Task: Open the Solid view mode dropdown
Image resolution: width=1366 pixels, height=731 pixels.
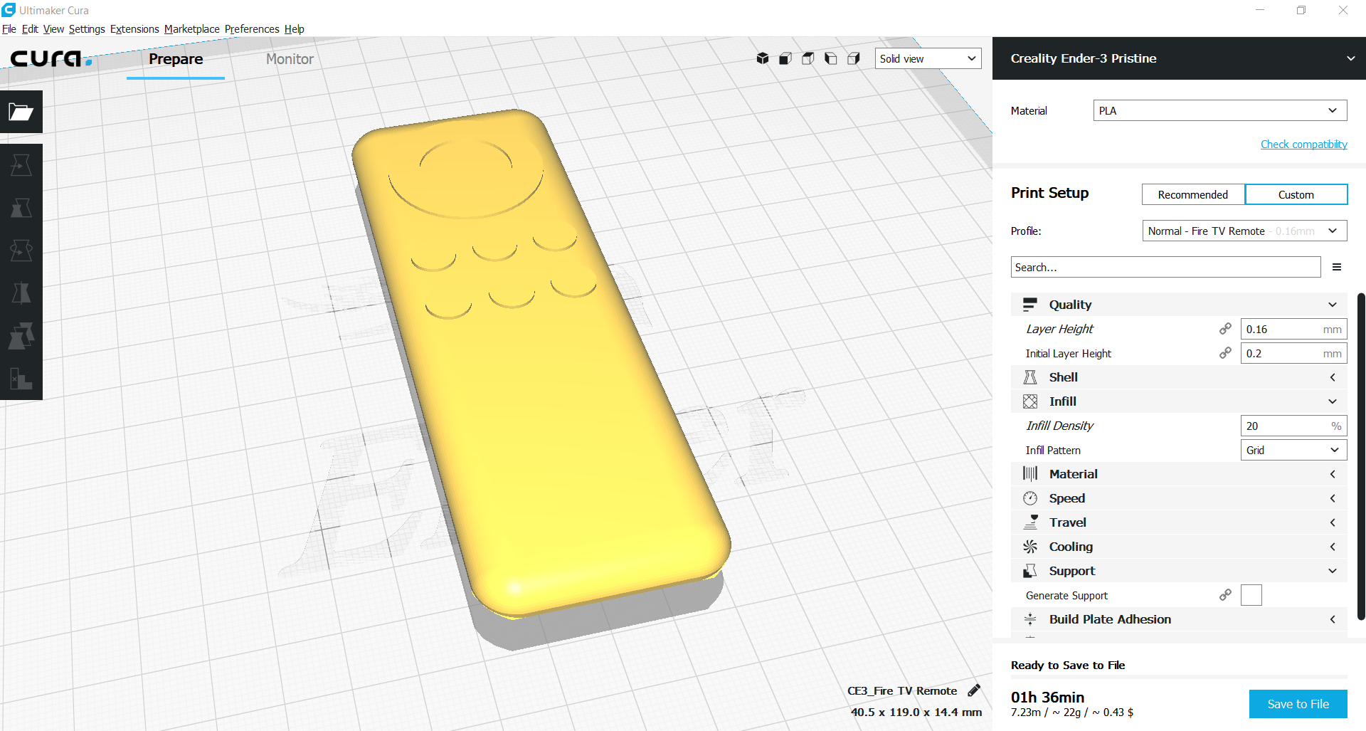Action: [928, 58]
